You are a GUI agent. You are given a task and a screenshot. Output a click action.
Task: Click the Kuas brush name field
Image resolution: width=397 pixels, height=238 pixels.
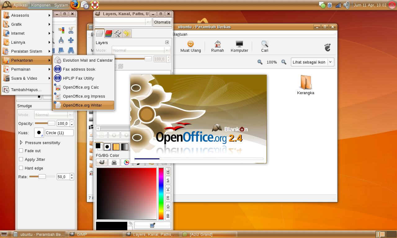click(59, 133)
